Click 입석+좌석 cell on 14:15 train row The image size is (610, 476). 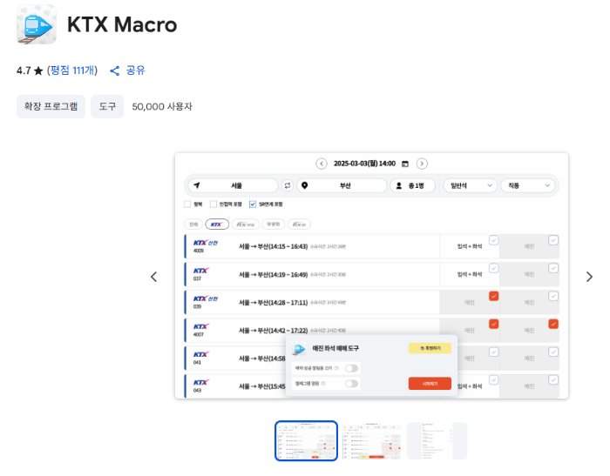tap(470, 246)
